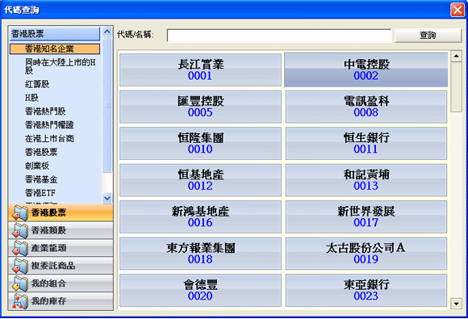This screenshot has width=468, height=319.
Task: Select 香港熱門股 list item
Action: coord(45,111)
